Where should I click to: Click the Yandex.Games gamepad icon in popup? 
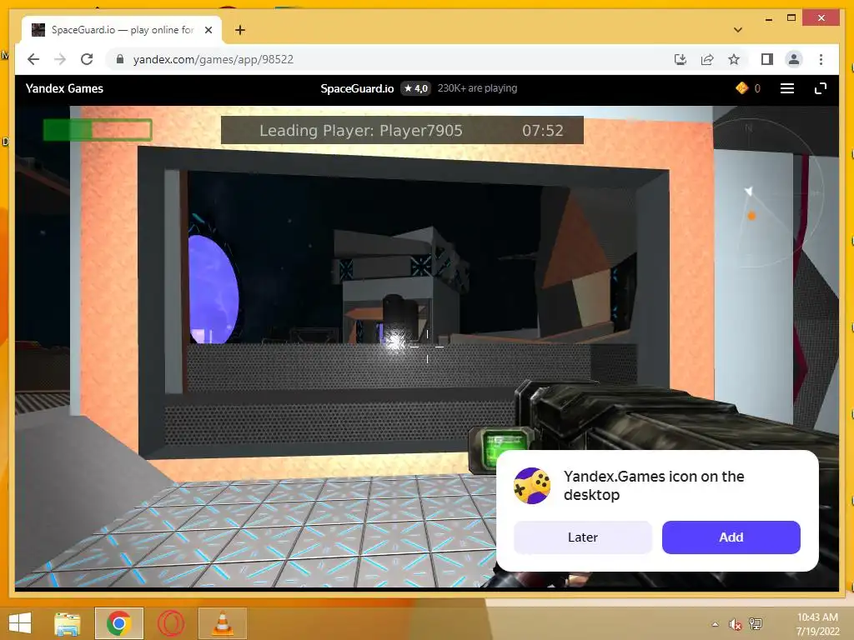click(x=532, y=486)
